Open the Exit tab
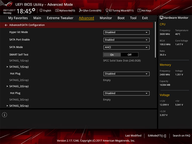Viewport: 192px width, 144px height. [145, 18]
